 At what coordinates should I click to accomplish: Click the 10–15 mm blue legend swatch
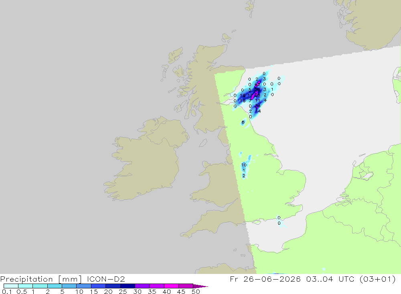(x=84, y=286)
